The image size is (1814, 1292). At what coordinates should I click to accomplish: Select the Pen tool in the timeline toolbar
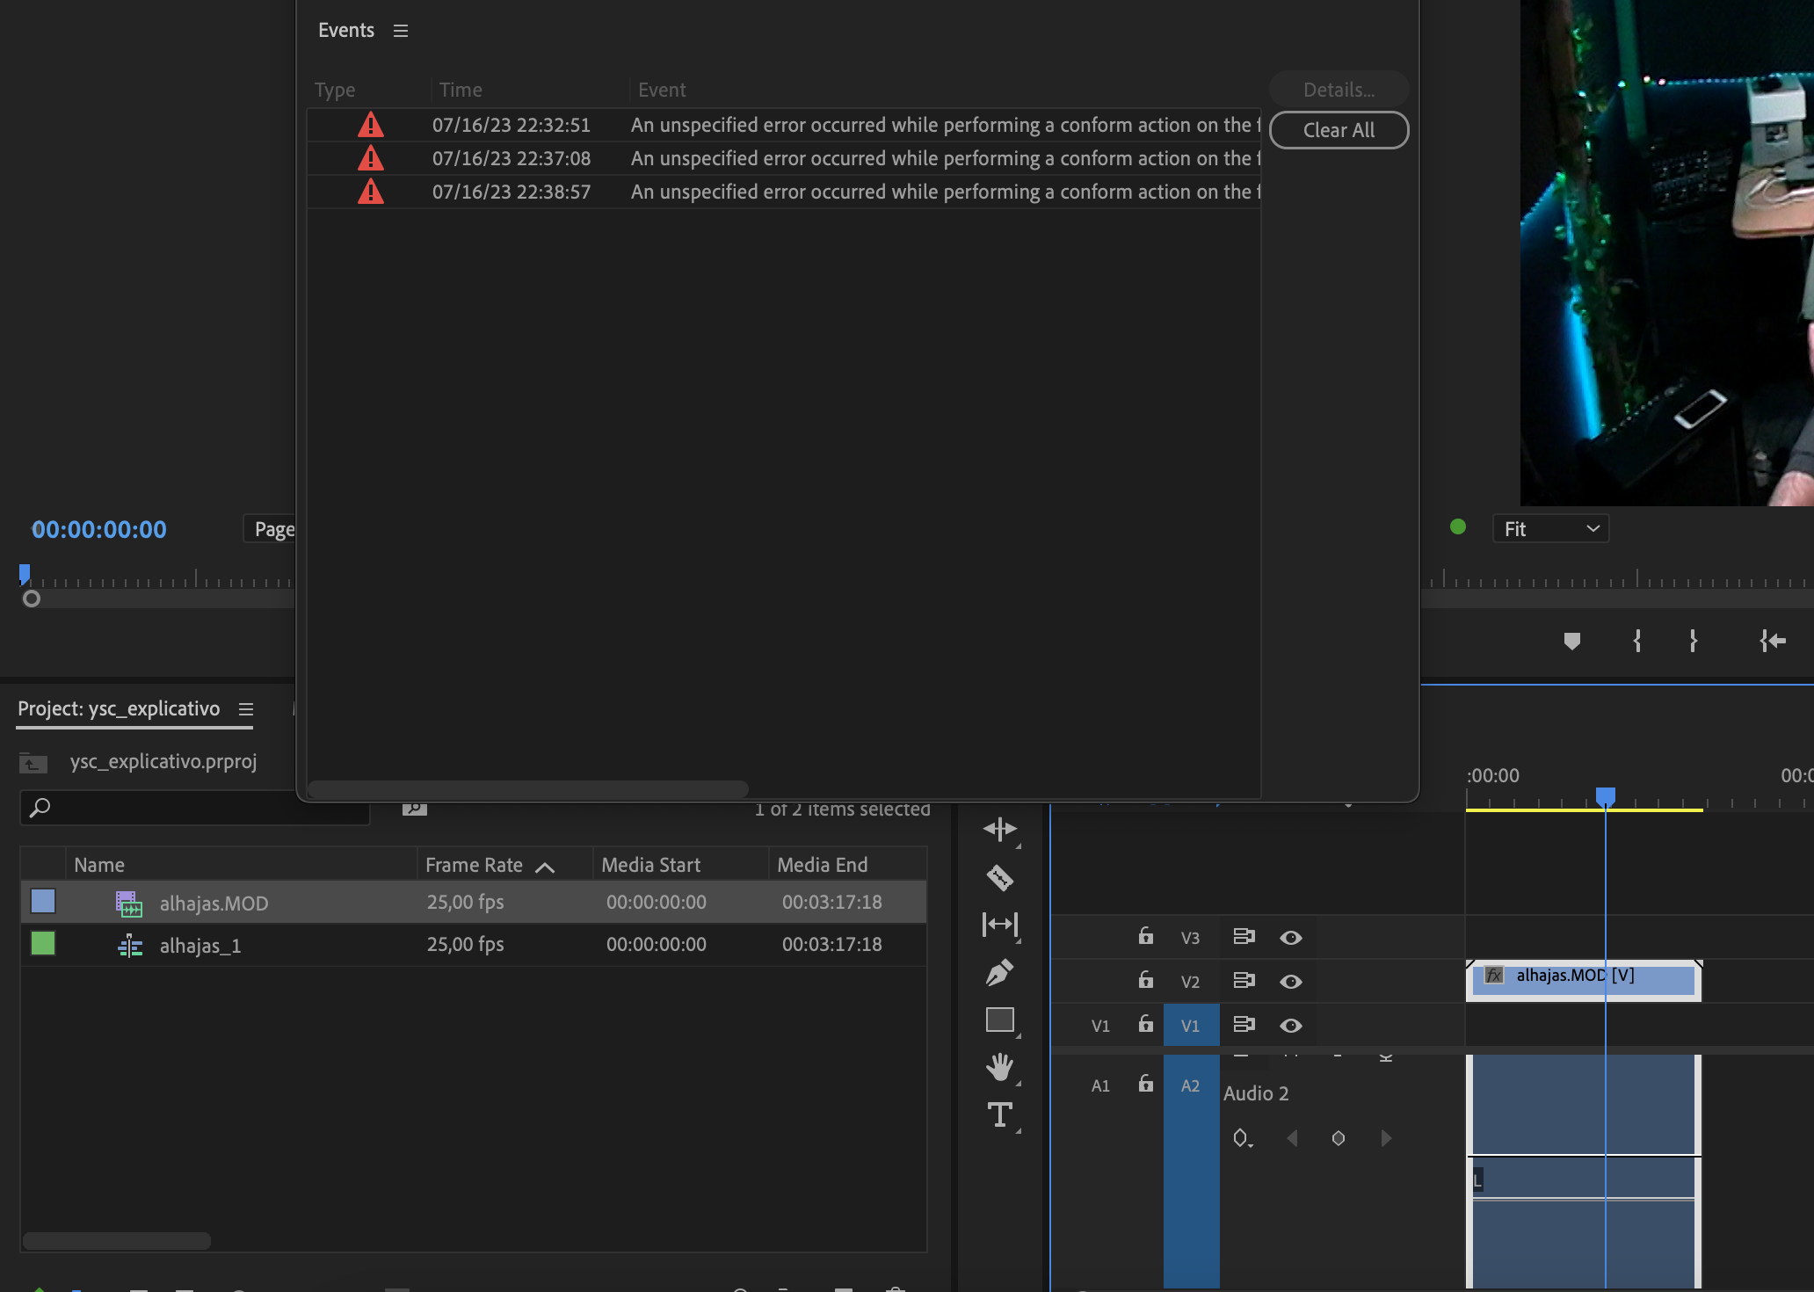(1001, 972)
